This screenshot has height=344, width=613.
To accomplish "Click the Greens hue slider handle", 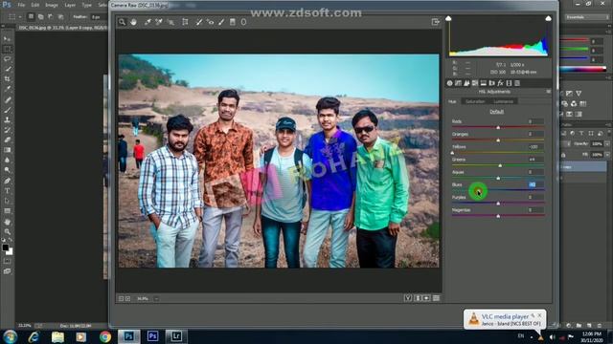I will 500,165.
